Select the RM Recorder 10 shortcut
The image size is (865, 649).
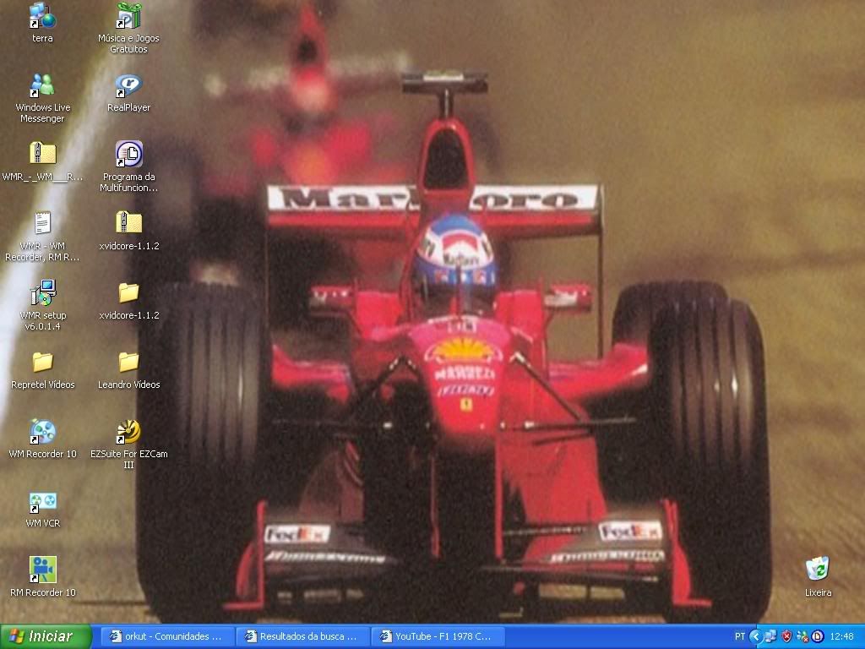[x=42, y=570]
